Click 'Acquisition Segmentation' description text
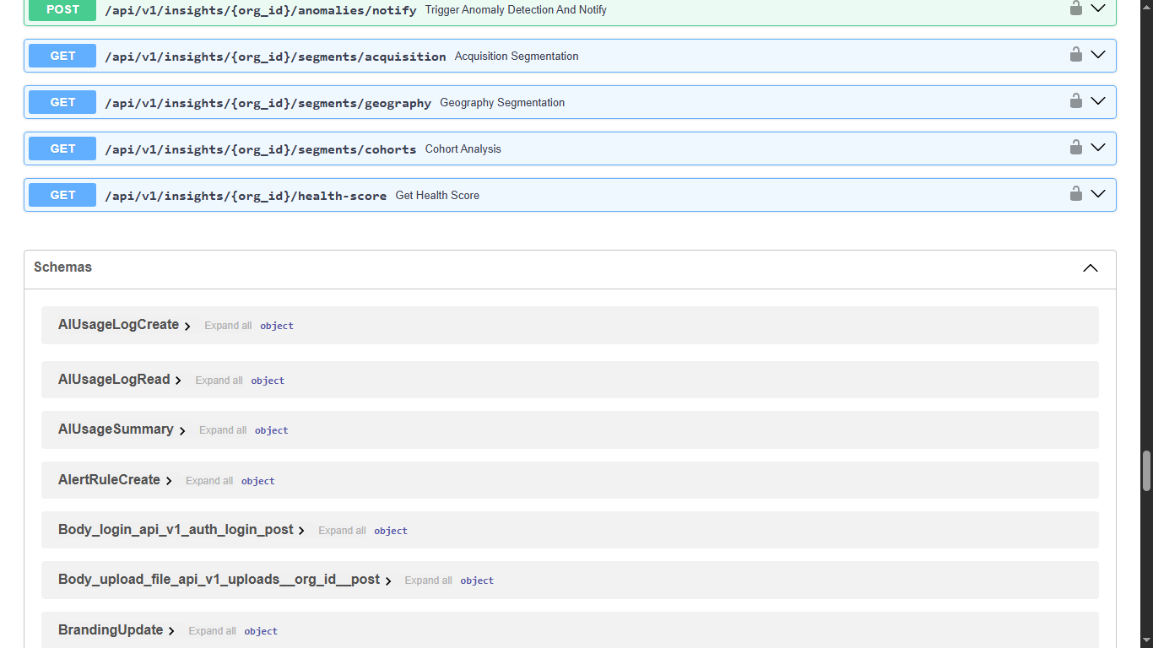This screenshot has height=648, width=1153. 517,57
